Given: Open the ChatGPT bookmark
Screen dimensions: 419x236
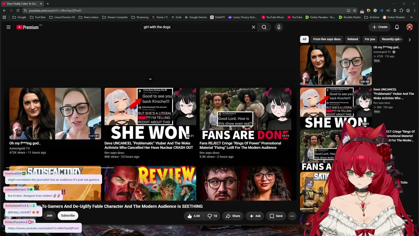Looking at the screenshot, I should tap(218, 17).
